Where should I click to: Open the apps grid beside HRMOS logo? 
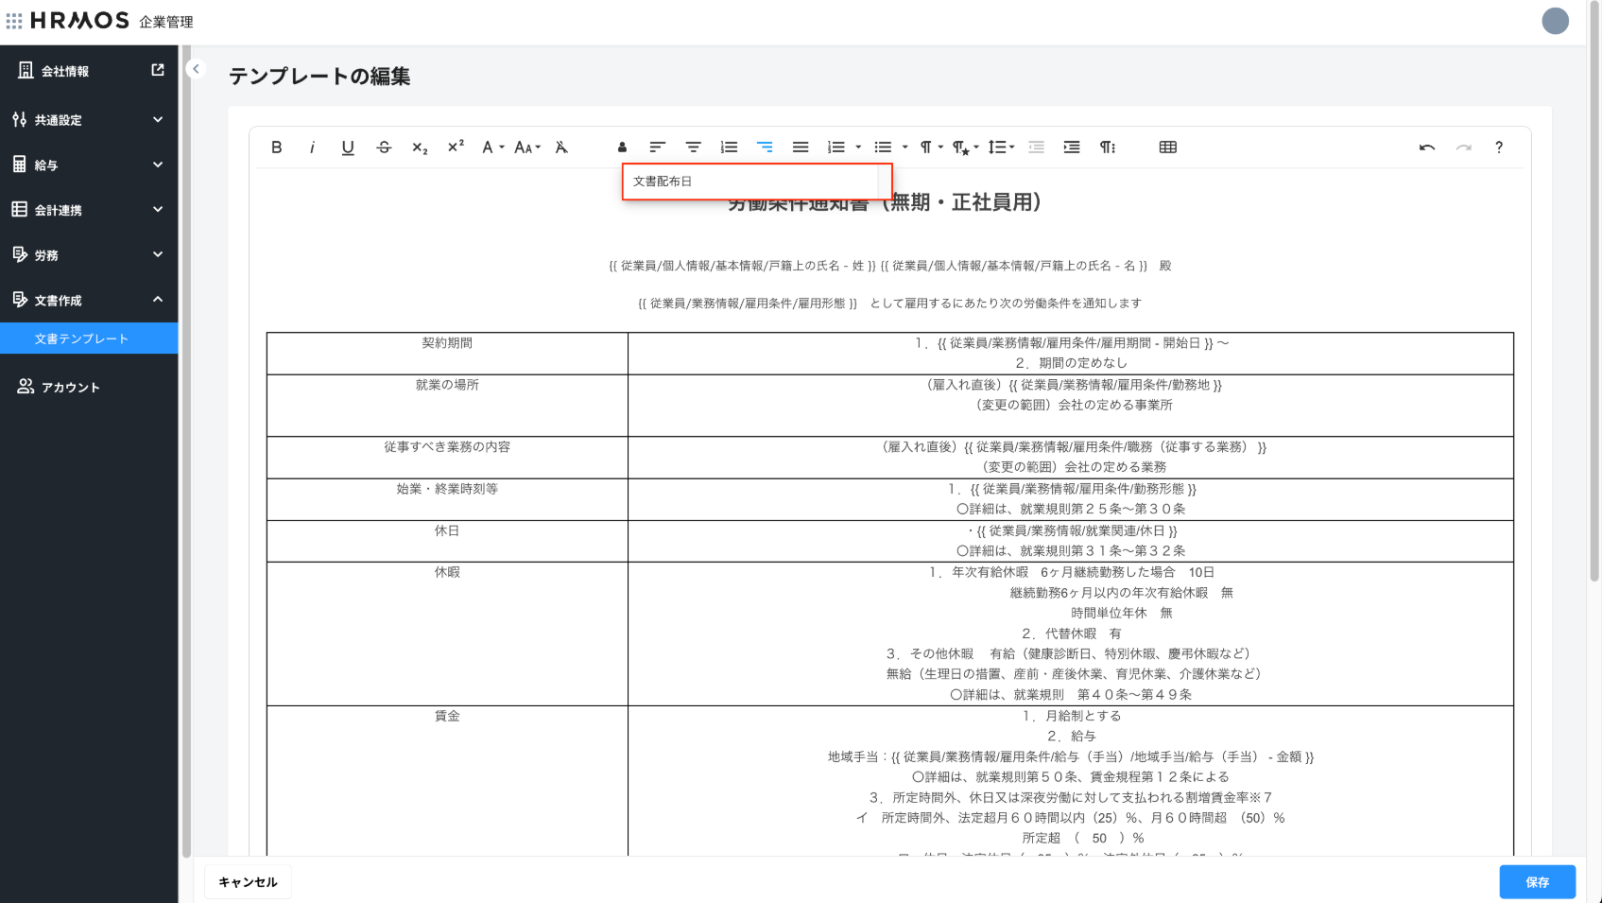pyautogui.click(x=14, y=21)
